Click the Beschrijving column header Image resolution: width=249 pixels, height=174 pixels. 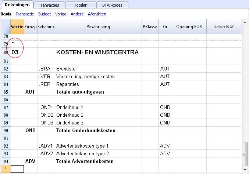coord(98,27)
